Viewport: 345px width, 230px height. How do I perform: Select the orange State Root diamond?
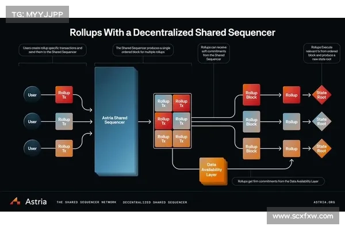[321, 148]
